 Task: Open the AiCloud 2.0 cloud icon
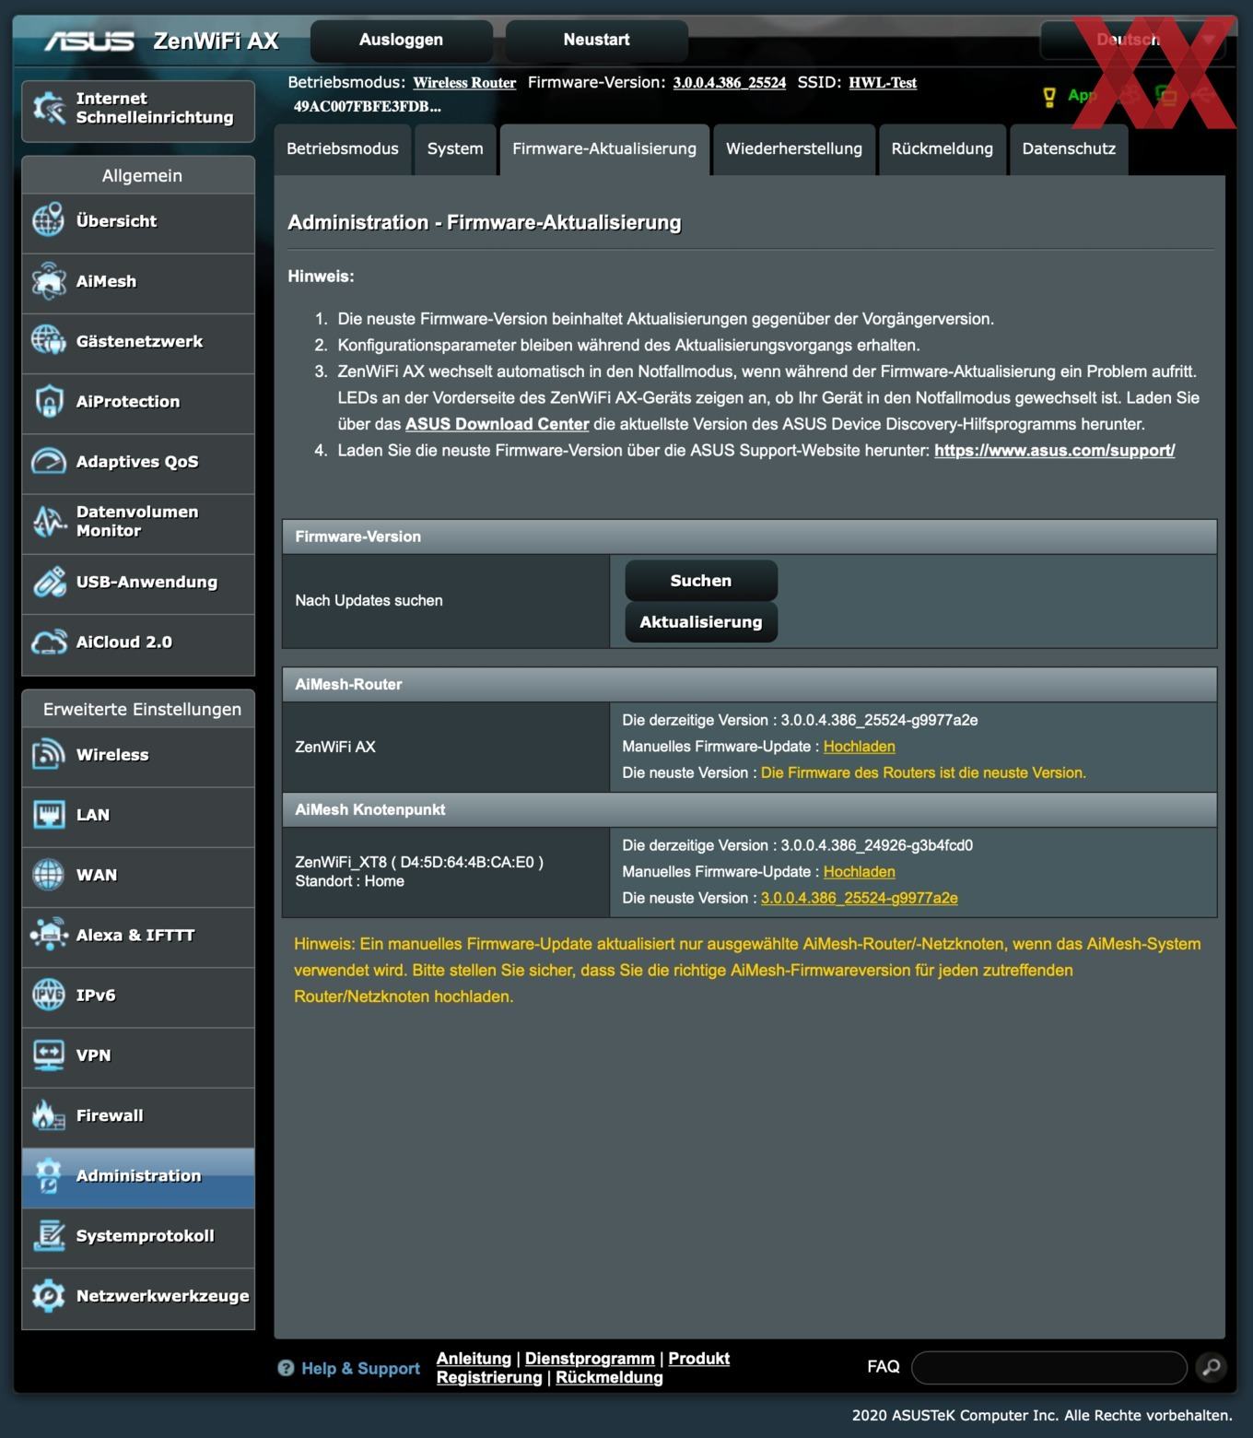coord(49,642)
